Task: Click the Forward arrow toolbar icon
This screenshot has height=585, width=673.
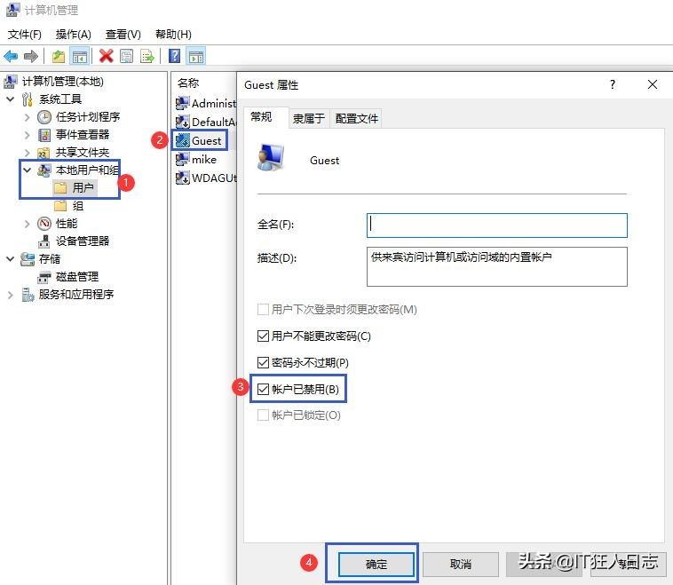Action: pyautogui.click(x=31, y=56)
